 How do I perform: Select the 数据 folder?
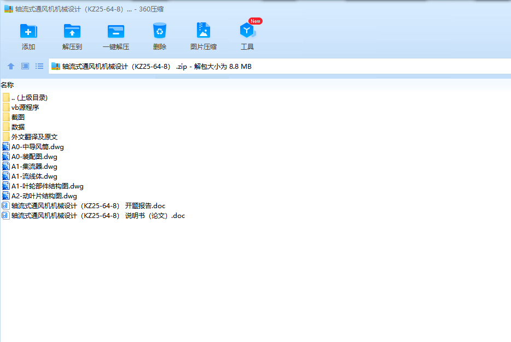point(14,127)
